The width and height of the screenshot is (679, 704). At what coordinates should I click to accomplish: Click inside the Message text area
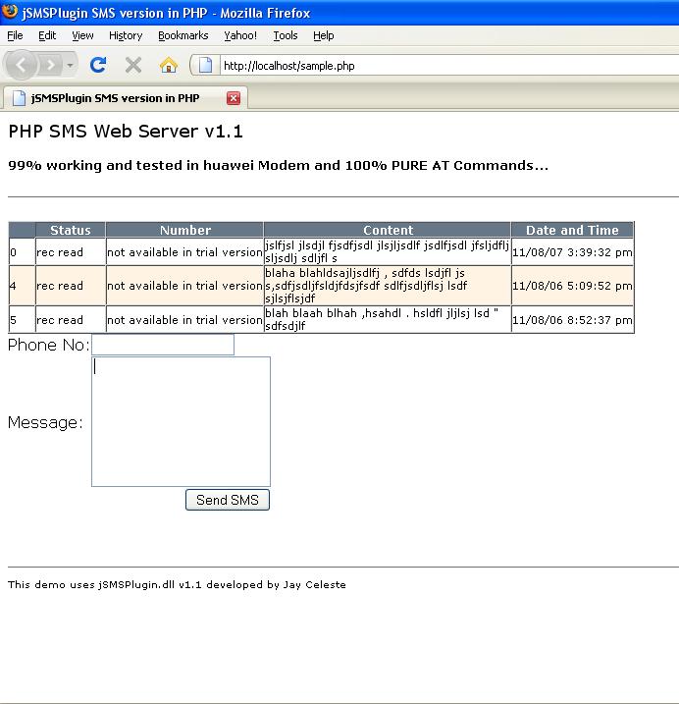(181, 421)
